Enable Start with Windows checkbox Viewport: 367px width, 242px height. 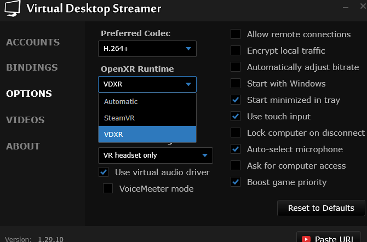coord(236,83)
